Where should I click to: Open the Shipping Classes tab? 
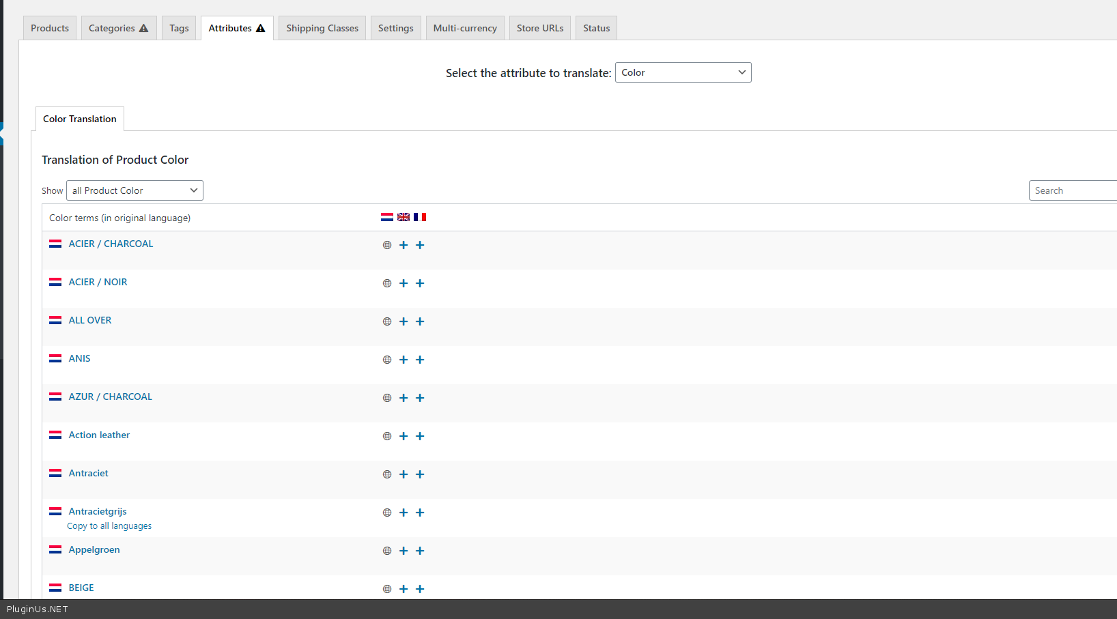pyautogui.click(x=322, y=28)
